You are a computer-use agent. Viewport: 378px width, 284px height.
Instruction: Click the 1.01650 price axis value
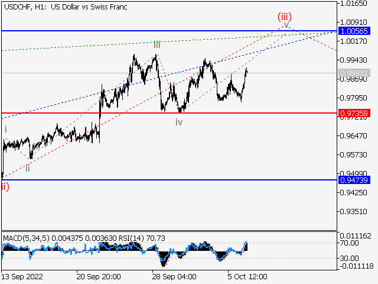pyautogui.click(x=353, y=4)
